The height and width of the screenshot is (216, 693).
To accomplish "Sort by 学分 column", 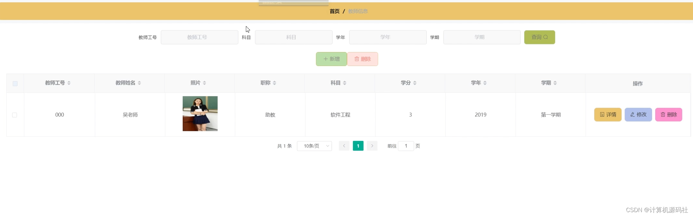I will [415, 83].
